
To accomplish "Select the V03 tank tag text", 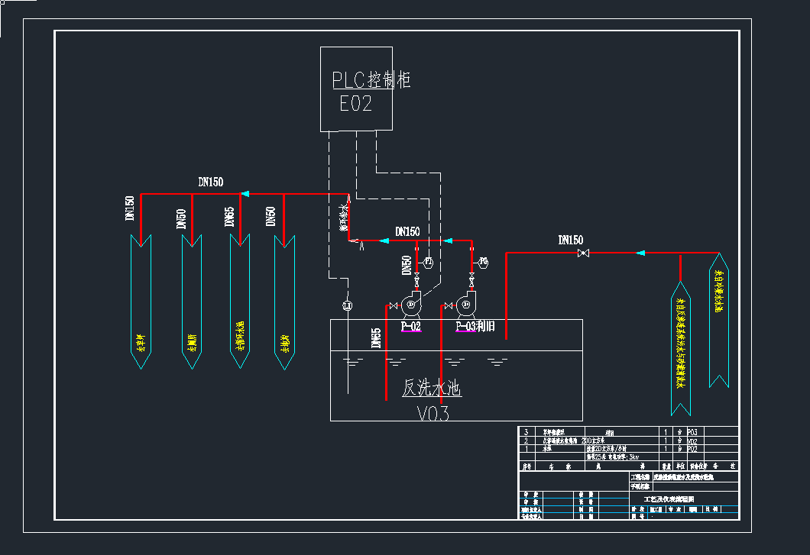I will (x=433, y=413).
